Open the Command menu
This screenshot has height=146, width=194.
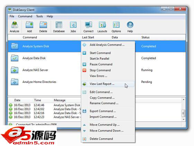(x=25, y=16)
